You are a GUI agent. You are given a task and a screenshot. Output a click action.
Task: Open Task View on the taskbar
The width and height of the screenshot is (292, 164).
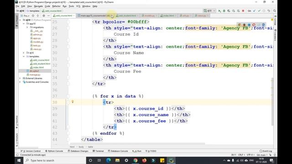[x=99, y=160]
